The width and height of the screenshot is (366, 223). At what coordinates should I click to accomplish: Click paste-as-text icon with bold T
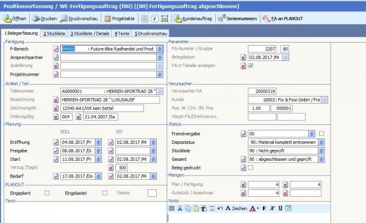click(x=204, y=208)
